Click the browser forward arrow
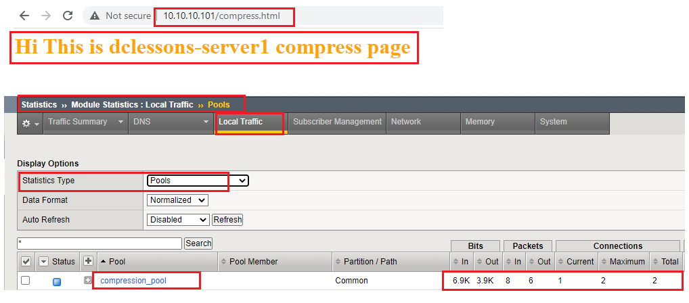 click(x=46, y=16)
